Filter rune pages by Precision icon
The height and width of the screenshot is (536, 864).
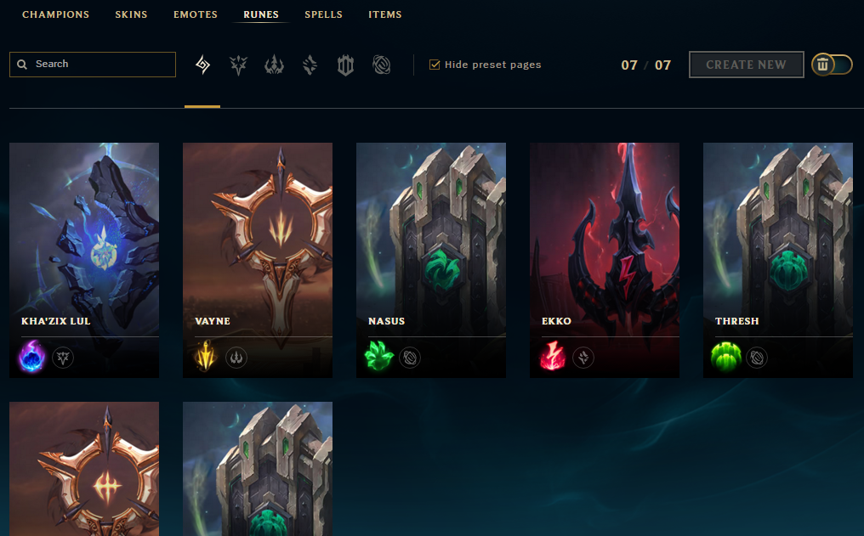pyautogui.click(x=238, y=65)
